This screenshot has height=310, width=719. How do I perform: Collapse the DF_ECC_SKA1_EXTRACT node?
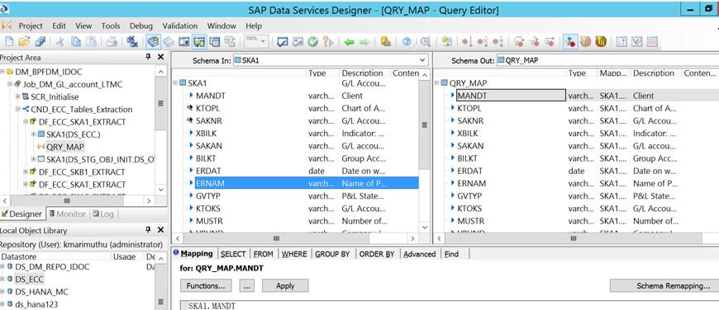[26, 122]
